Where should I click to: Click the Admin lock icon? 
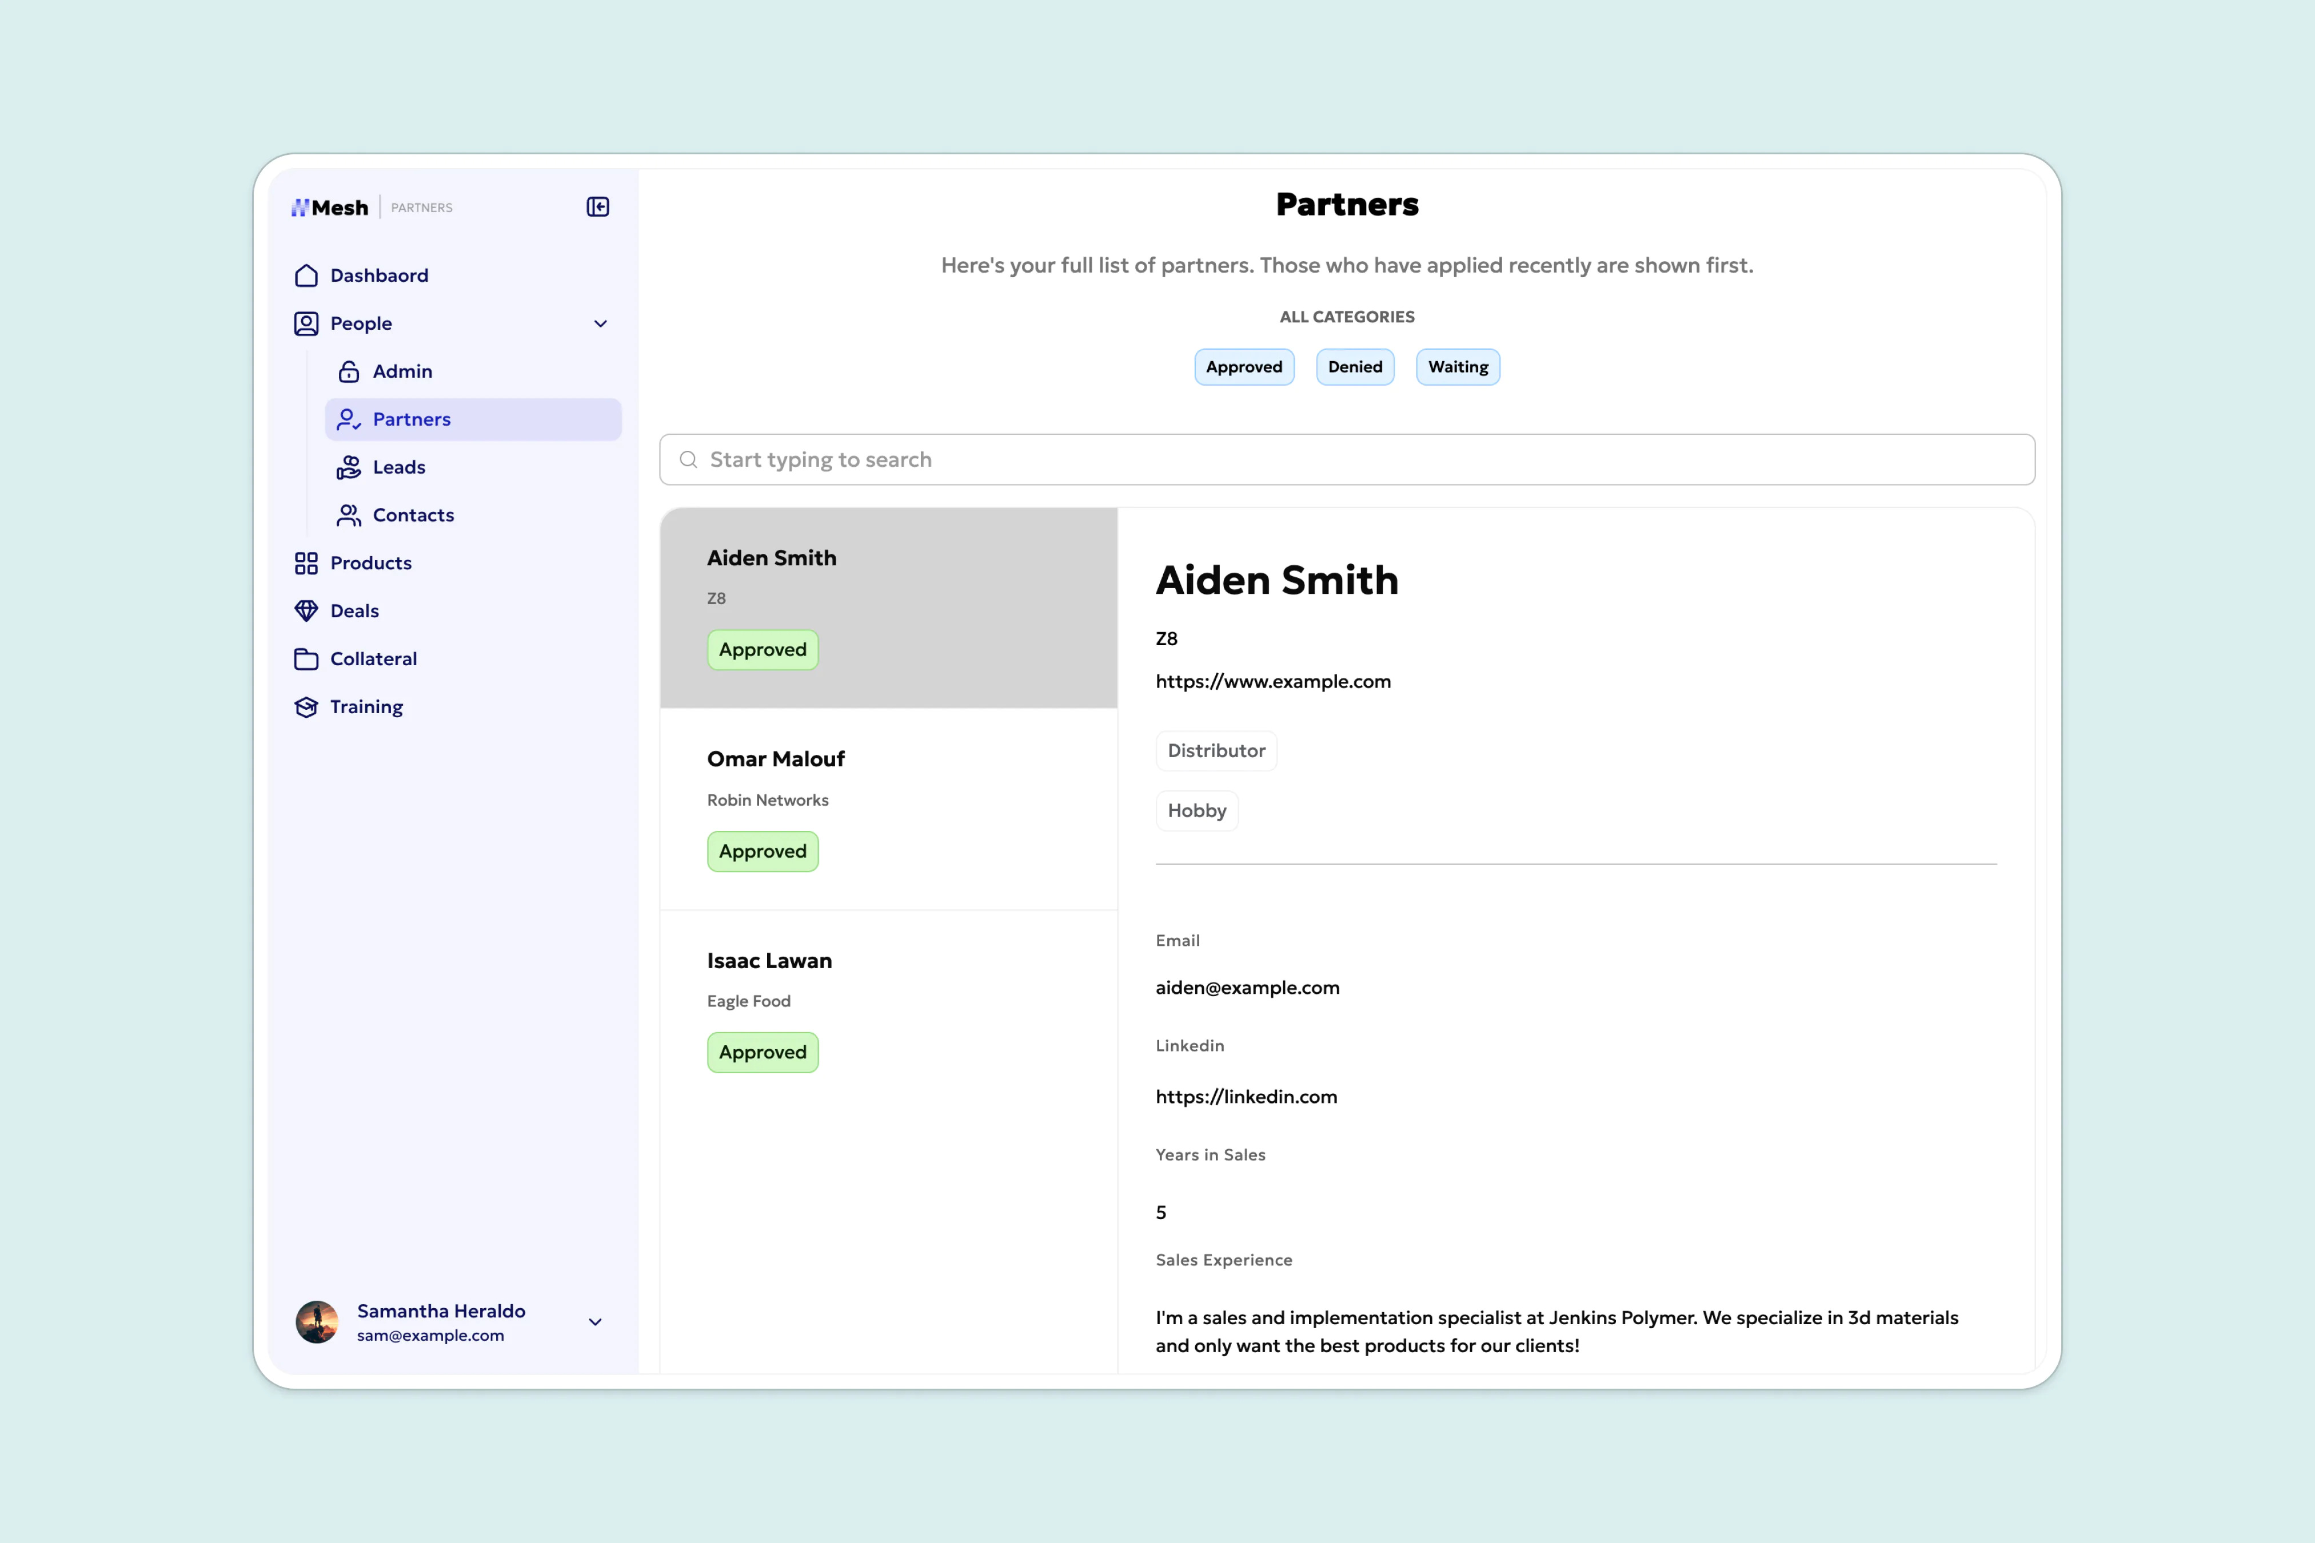349,371
